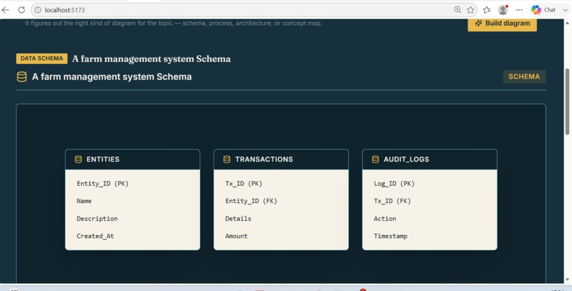Screen dimensions: 572x291
Task: Click the Amount field
Action: (236, 236)
